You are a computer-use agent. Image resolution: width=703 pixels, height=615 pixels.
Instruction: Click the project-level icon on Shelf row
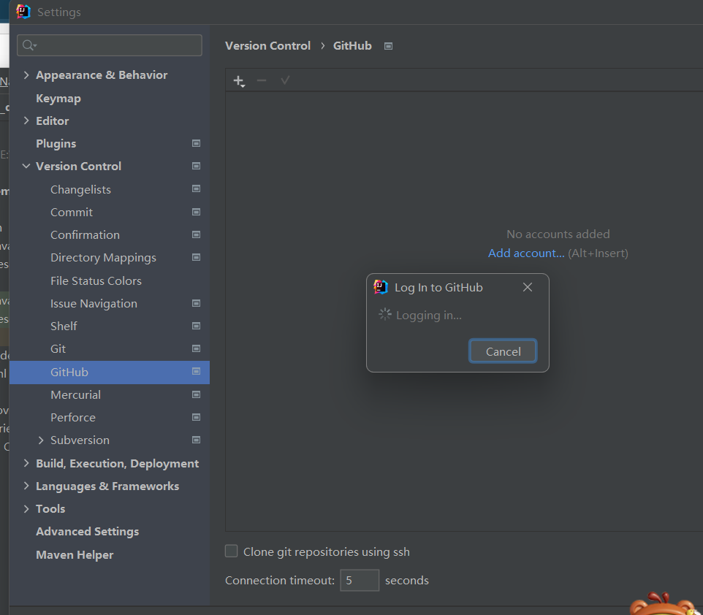196,326
